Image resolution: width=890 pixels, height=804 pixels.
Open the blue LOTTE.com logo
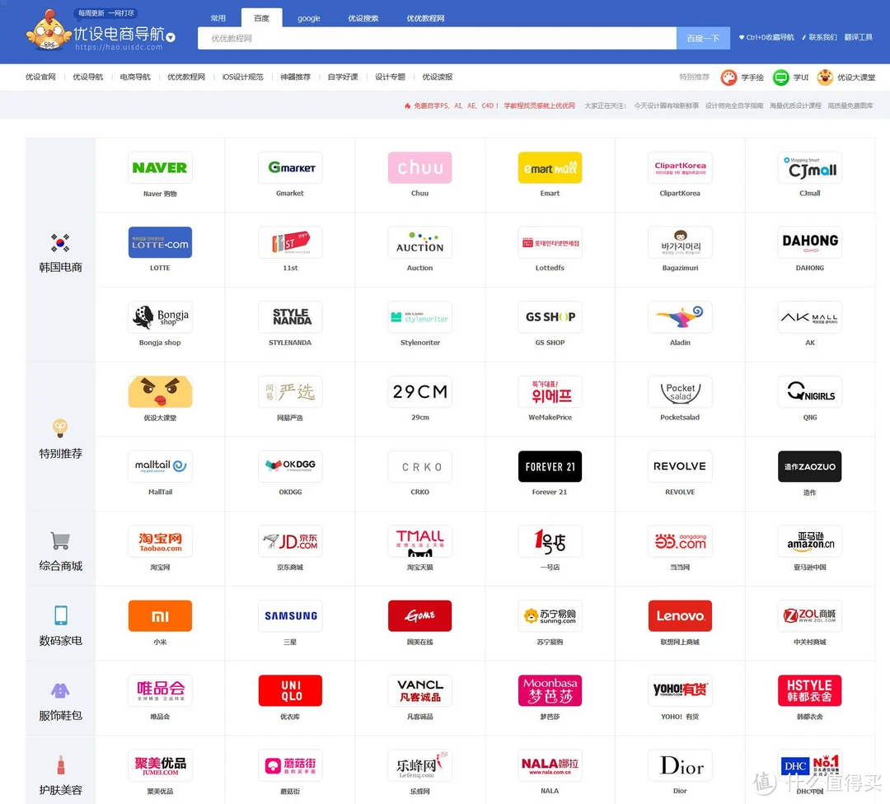pyautogui.click(x=160, y=242)
